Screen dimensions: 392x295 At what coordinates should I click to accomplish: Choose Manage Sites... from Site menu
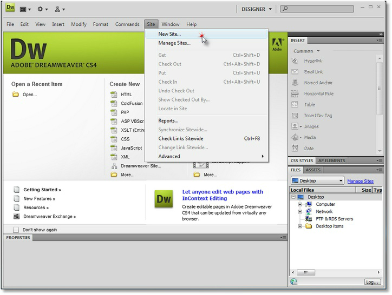[x=206, y=43]
